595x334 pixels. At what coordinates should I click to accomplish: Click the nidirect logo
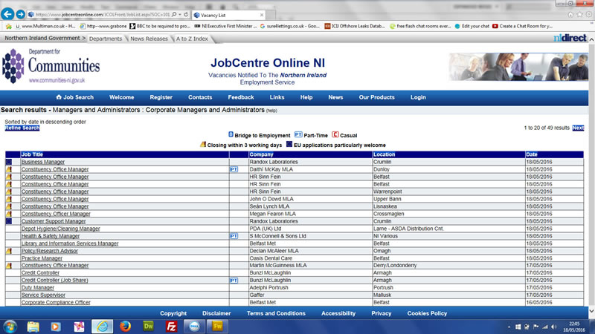(570, 38)
